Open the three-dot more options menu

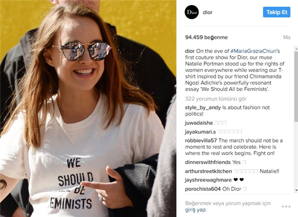pos(286,207)
